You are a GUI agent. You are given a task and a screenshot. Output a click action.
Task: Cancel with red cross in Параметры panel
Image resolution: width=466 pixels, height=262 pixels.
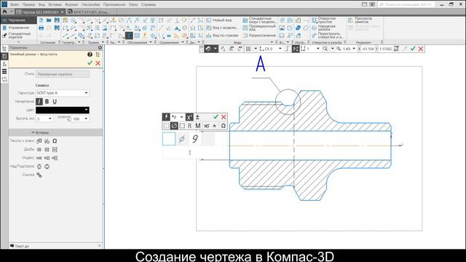[98, 63]
